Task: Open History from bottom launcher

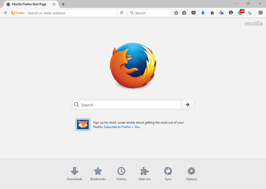Action: click(x=121, y=174)
